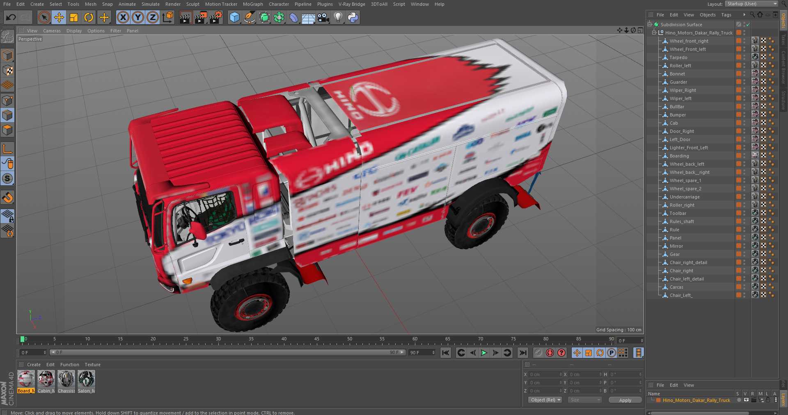The image size is (788, 415).
Task: Click layer color swatch of Mirror
Action: click(x=738, y=246)
